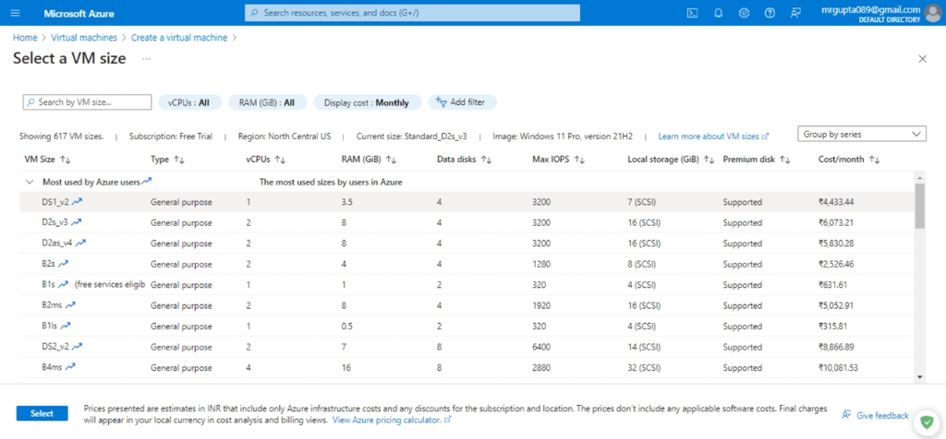Change the Display cost Monthly filter
This screenshot has width=946, height=439.
(367, 103)
